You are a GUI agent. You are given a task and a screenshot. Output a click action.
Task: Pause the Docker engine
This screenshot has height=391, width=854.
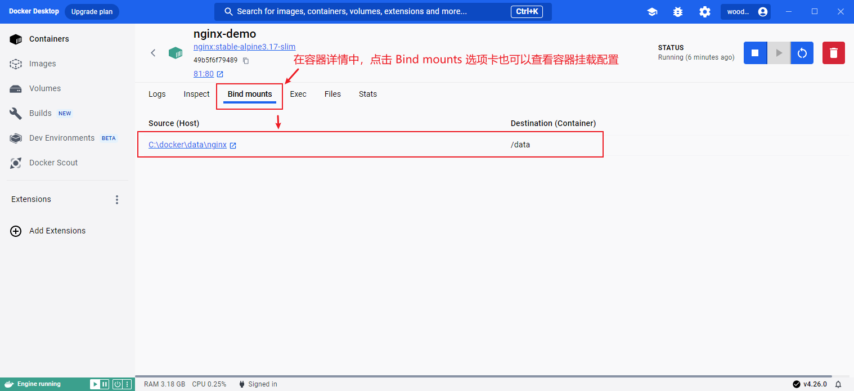tap(105, 384)
